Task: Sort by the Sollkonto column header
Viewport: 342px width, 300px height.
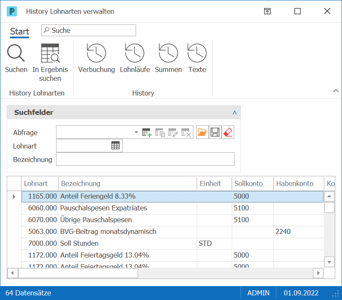Action: tap(253, 183)
